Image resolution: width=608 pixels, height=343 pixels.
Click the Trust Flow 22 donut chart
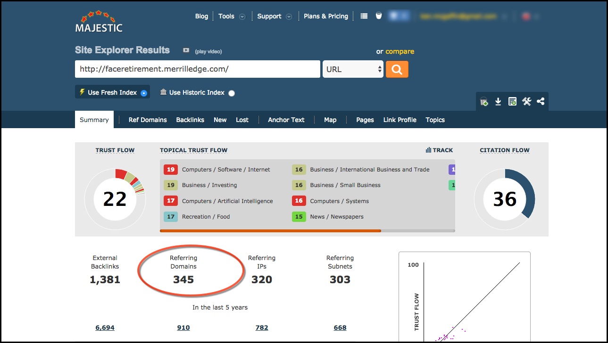(115, 199)
